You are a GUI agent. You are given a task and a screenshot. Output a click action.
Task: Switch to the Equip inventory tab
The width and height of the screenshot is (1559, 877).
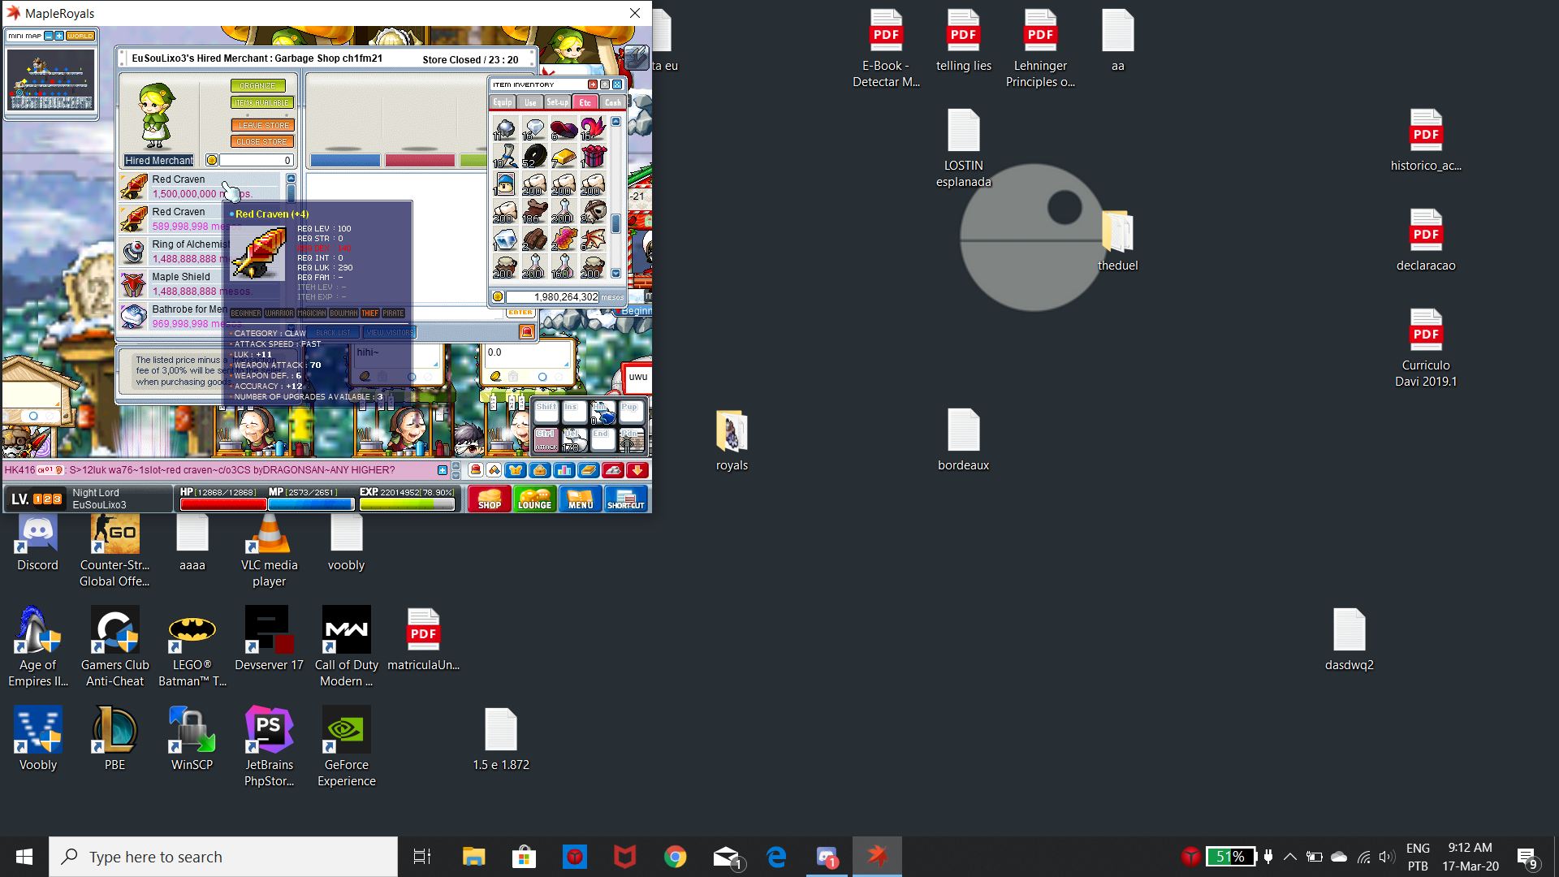coord(503,102)
